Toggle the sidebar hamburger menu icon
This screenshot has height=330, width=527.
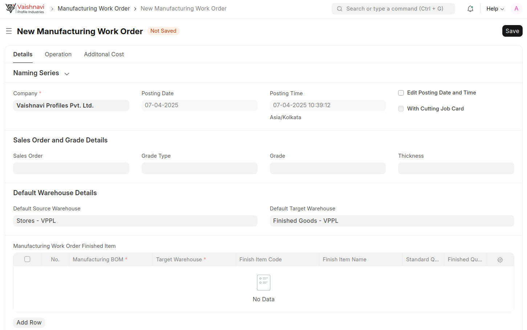click(9, 31)
